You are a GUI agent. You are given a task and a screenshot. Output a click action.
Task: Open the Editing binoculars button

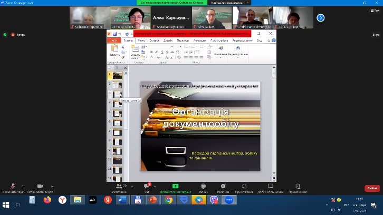pyautogui.click(x=238, y=51)
